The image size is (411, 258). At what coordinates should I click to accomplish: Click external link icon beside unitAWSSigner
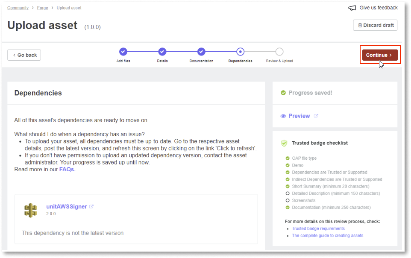coord(91,207)
